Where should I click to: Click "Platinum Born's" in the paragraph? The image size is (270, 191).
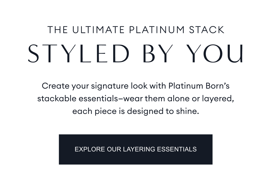tap(199, 86)
